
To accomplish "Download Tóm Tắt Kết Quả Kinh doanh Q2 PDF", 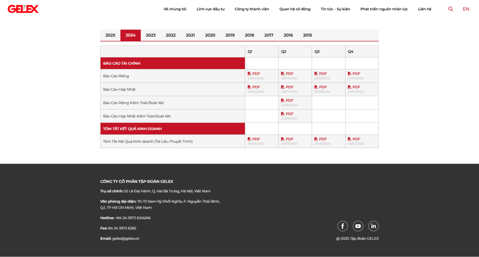I will [x=287, y=139].
